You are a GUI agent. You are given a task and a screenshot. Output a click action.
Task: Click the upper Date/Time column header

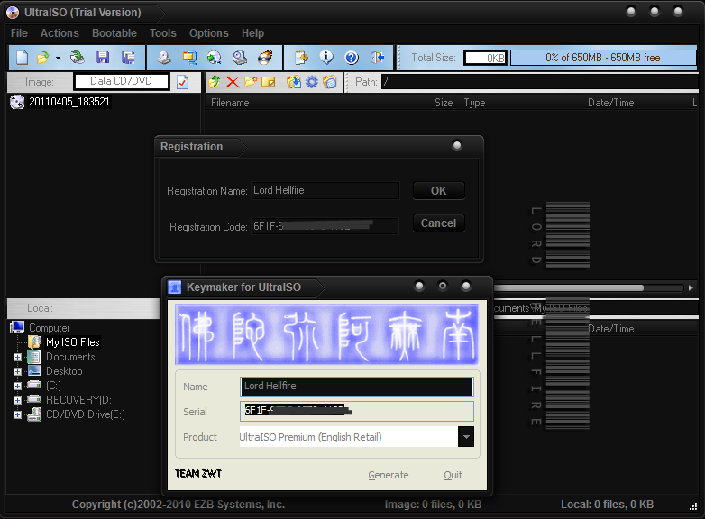click(610, 103)
